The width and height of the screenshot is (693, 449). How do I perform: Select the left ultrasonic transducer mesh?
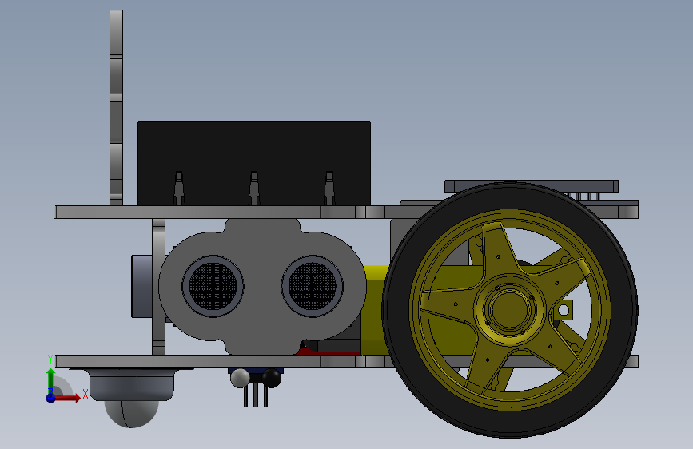pos(213,286)
